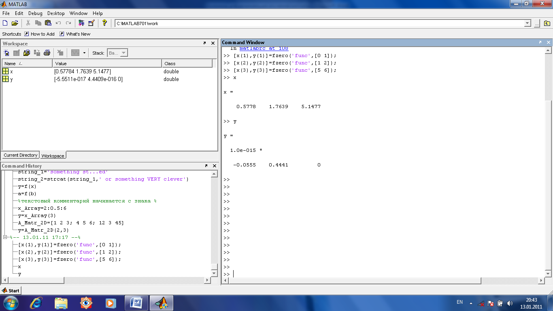Select history entry y=f(x)
This screenshot has width=553, height=311.
pyautogui.click(x=27, y=186)
